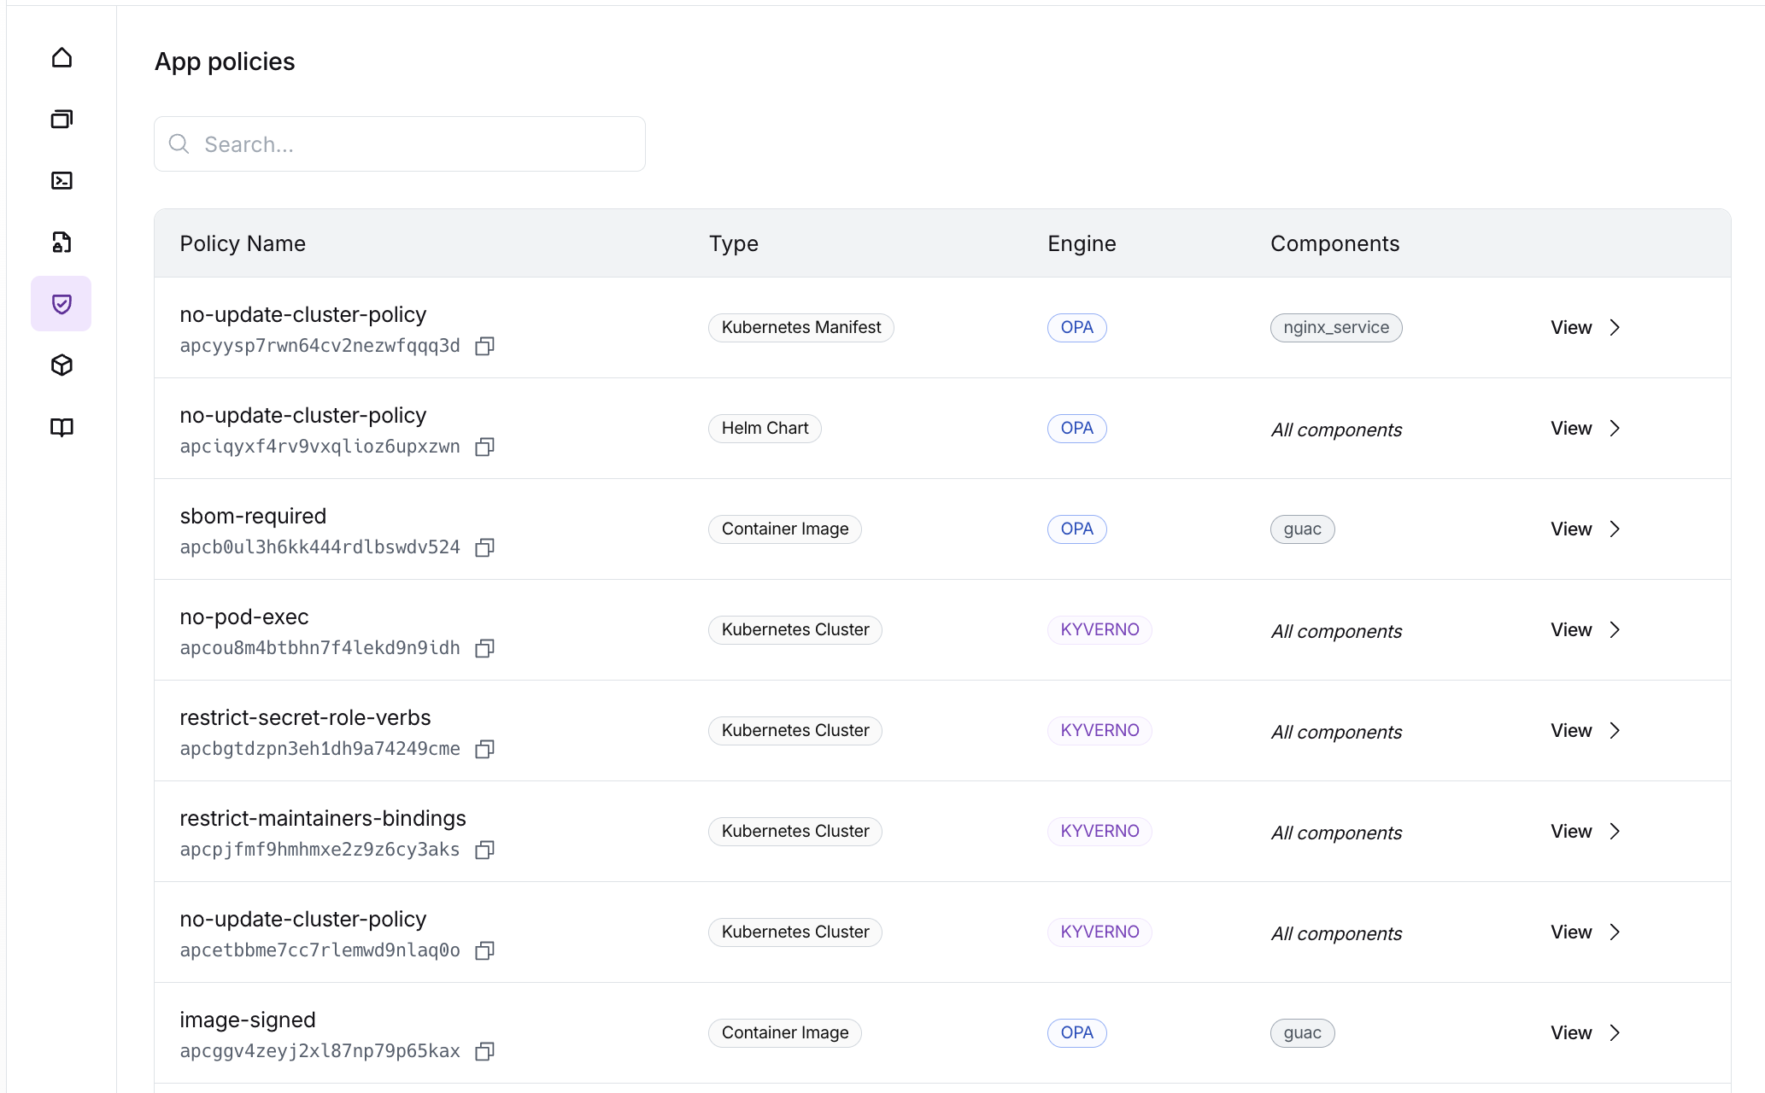Copy the image-signed policy ID

pos(484,1051)
